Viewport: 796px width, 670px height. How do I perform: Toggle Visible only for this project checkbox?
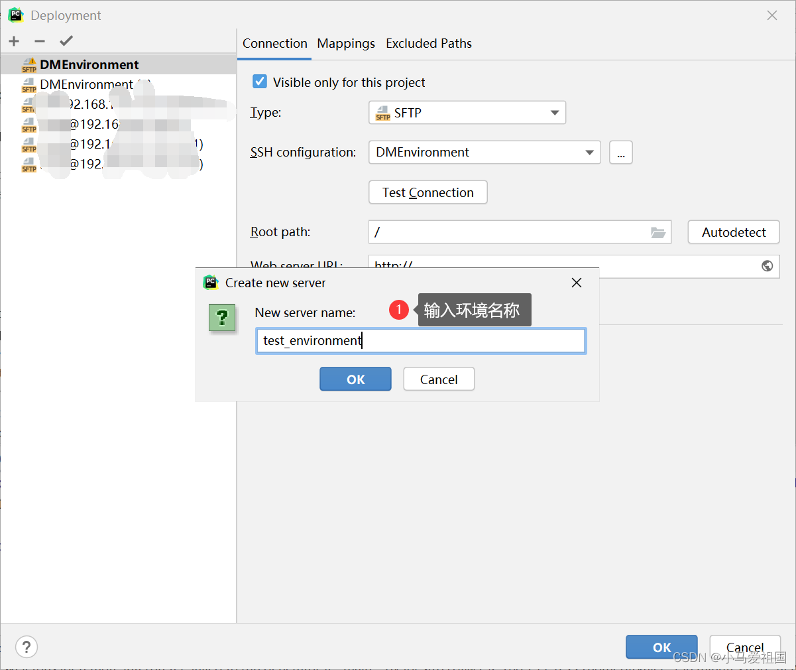(x=260, y=82)
